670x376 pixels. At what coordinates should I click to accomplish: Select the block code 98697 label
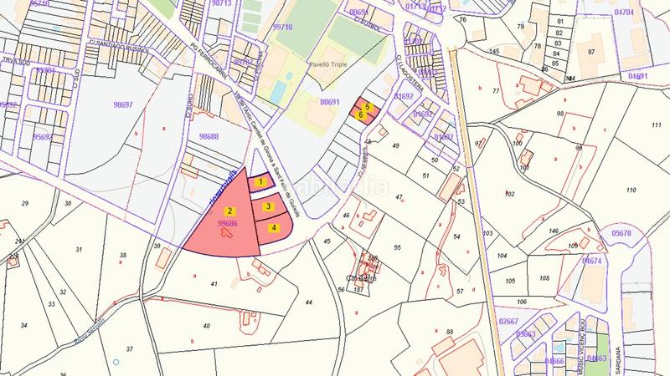(122, 104)
